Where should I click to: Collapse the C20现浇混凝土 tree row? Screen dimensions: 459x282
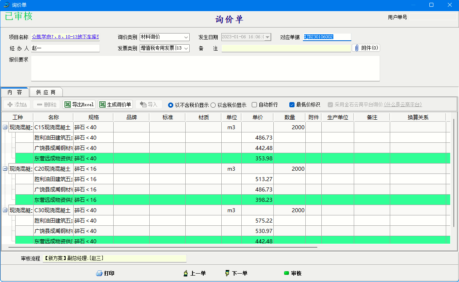(5, 169)
